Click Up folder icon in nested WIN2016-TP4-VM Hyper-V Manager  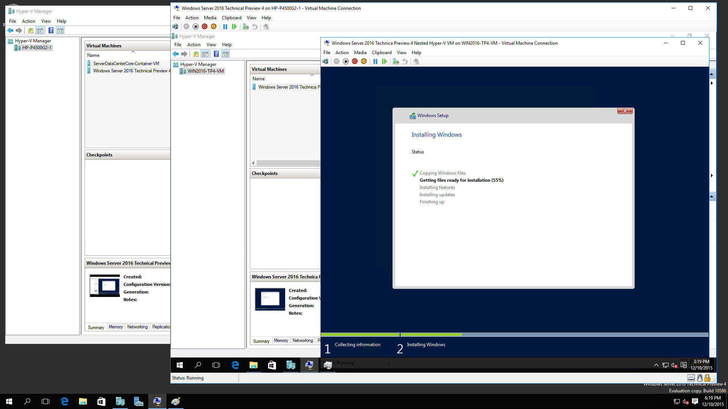coord(196,54)
